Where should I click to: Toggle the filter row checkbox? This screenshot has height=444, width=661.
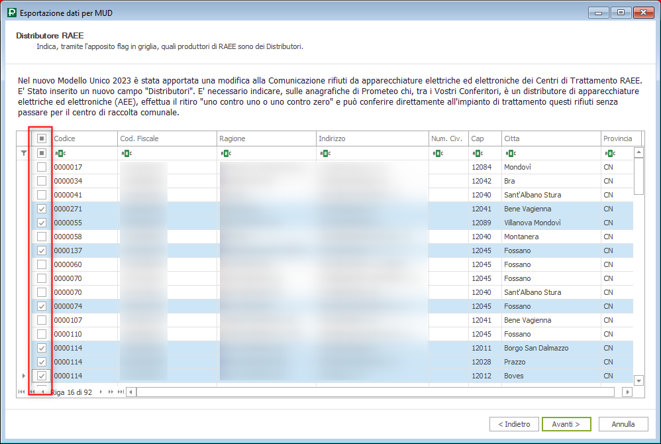coord(42,153)
